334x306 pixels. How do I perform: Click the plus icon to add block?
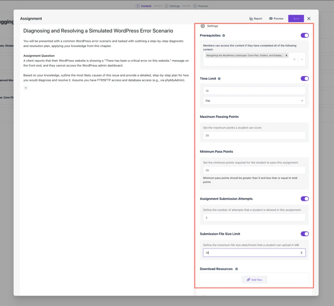pyautogui.click(x=26, y=88)
